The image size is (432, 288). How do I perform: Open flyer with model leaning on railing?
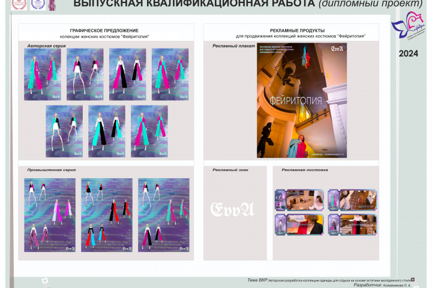352,224
